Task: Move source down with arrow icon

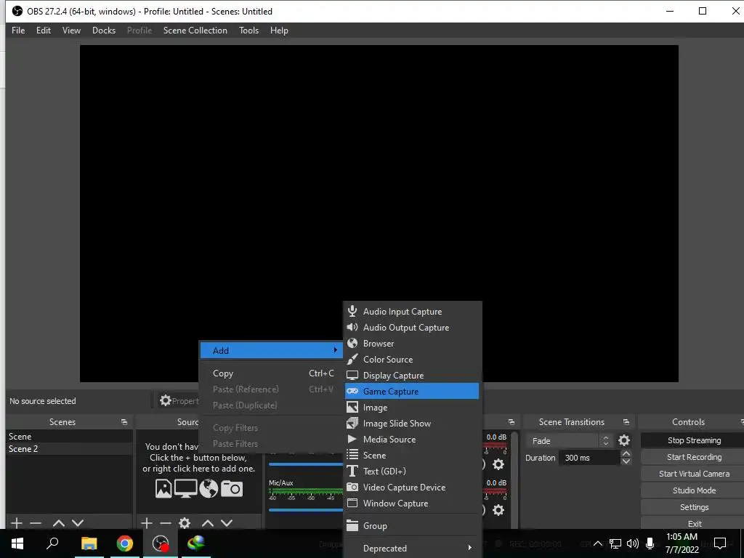Action: (x=227, y=523)
